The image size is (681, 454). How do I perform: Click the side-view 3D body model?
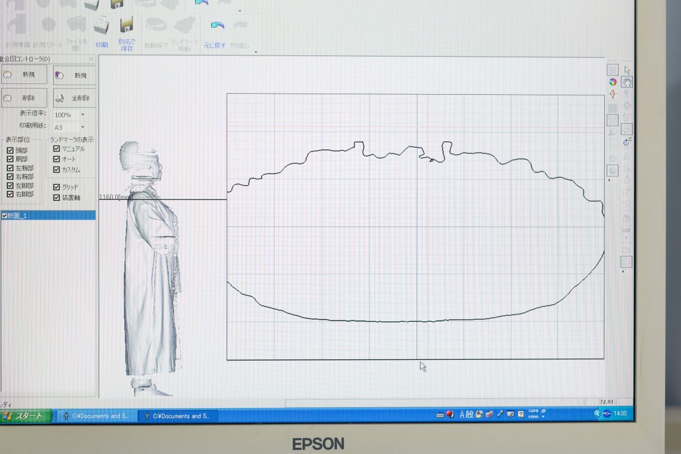[x=150, y=268]
